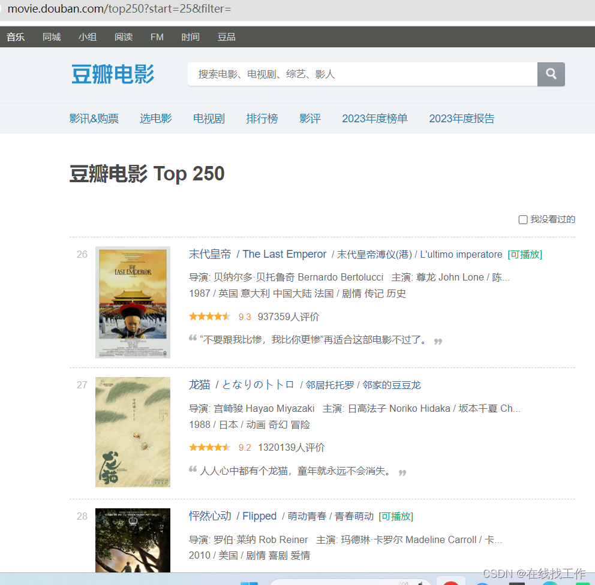
Task: Click 导演: 宫崎骏 Hayao Miyazaki line
Action: click(x=355, y=408)
